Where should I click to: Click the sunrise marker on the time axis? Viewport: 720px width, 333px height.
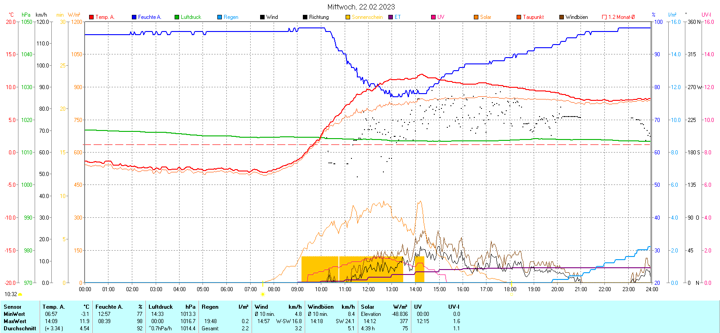263,294
